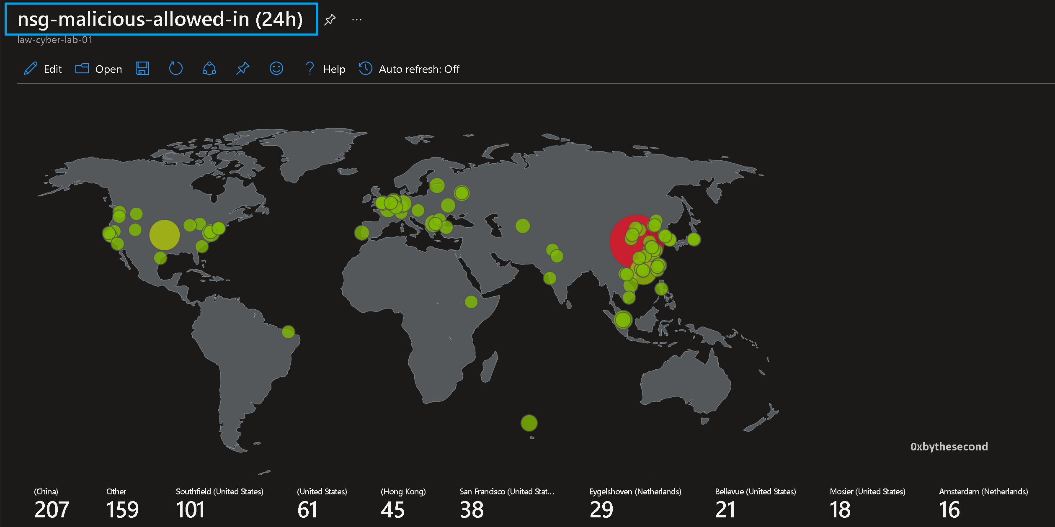Screen dimensions: 1055x527
Task: Click the nsg-malicious-allowed-in (24h) title
Action: point(160,19)
